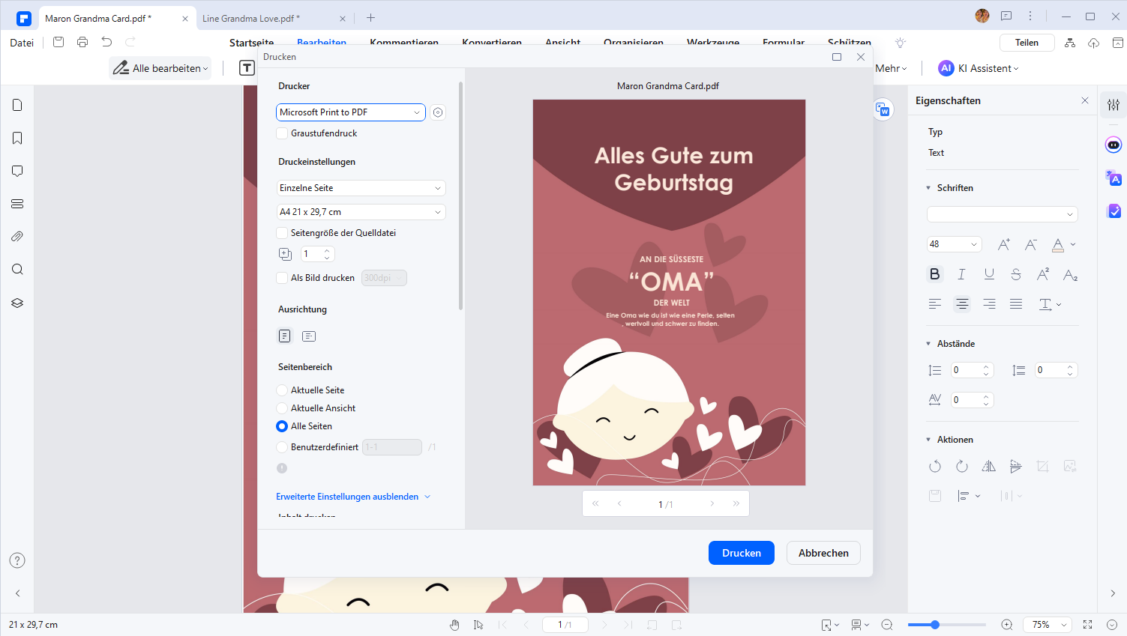
Task: Justify text in properties panel
Action: point(1016,304)
